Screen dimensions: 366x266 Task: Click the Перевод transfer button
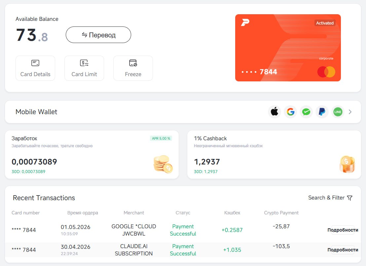point(98,35)
